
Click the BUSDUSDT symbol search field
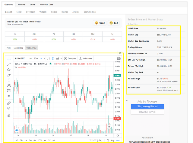point(20,58)
